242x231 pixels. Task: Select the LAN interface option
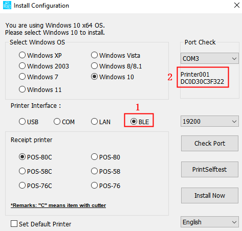click(x=101, y=122)
